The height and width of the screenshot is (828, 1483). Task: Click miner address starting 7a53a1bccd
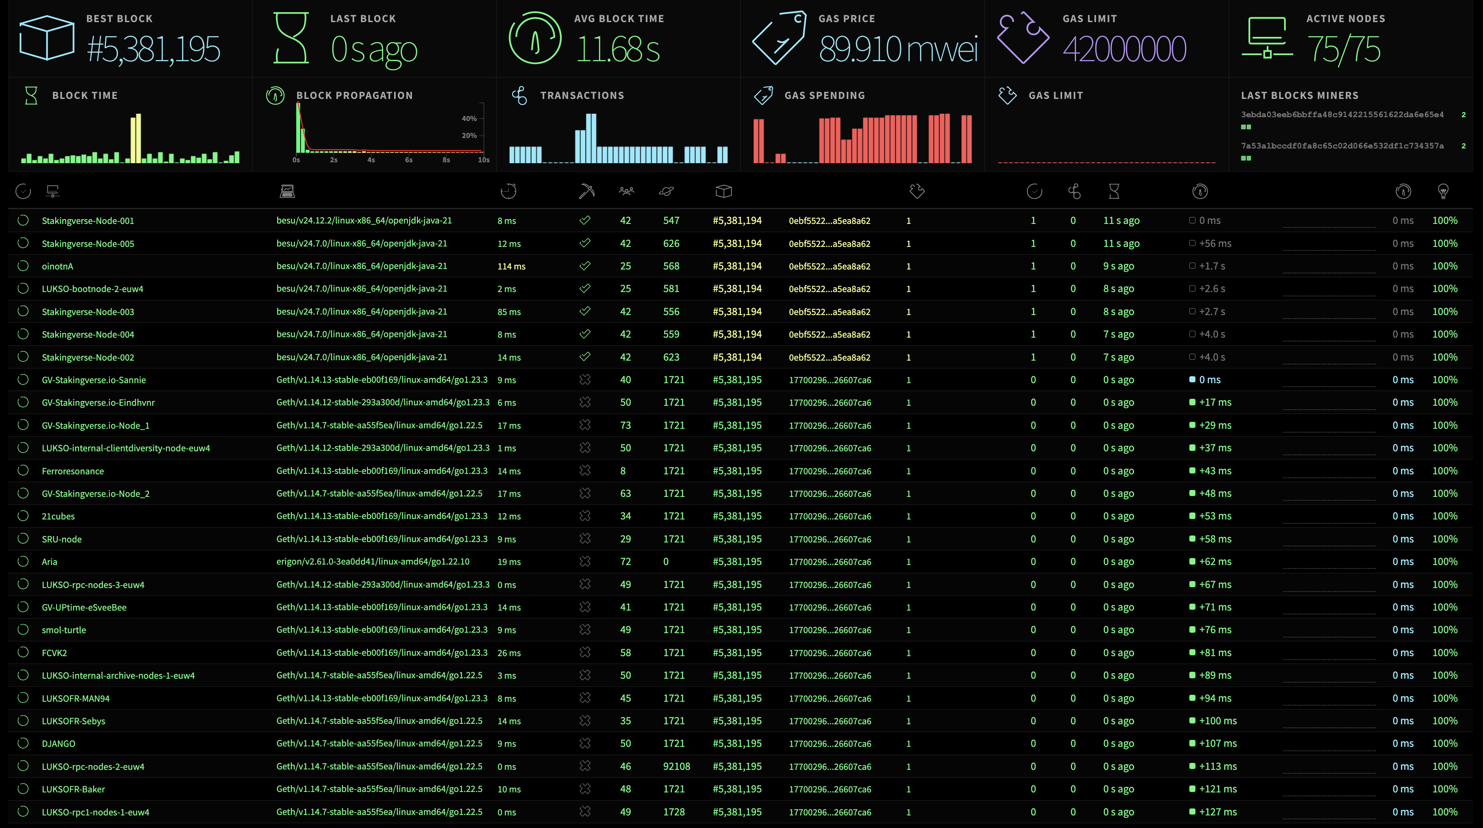[1342, 146]
